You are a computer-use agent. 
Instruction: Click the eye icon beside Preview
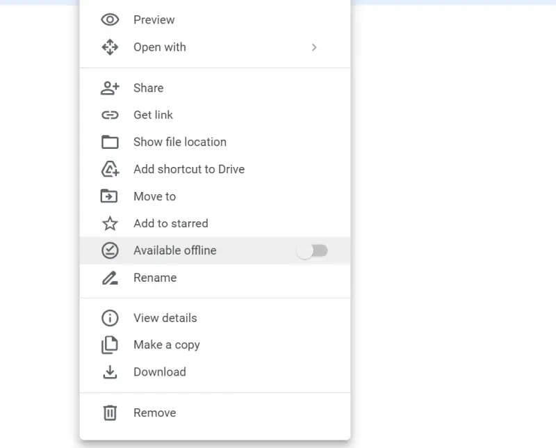[110, 20]
